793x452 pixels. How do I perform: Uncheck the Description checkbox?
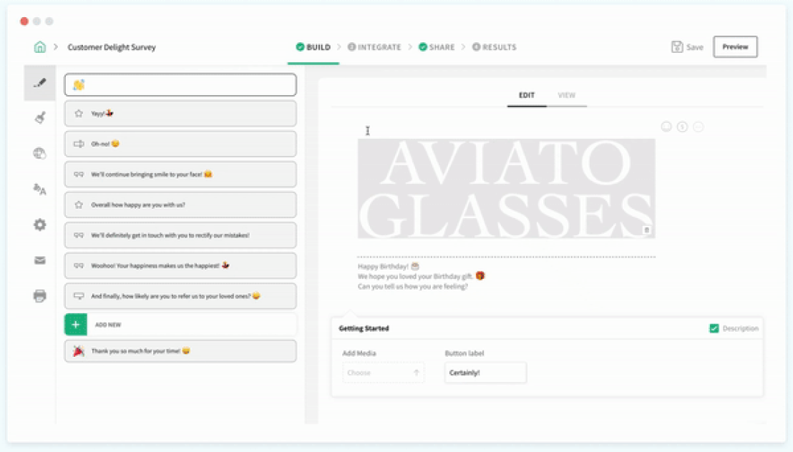[x=714, y=328]
